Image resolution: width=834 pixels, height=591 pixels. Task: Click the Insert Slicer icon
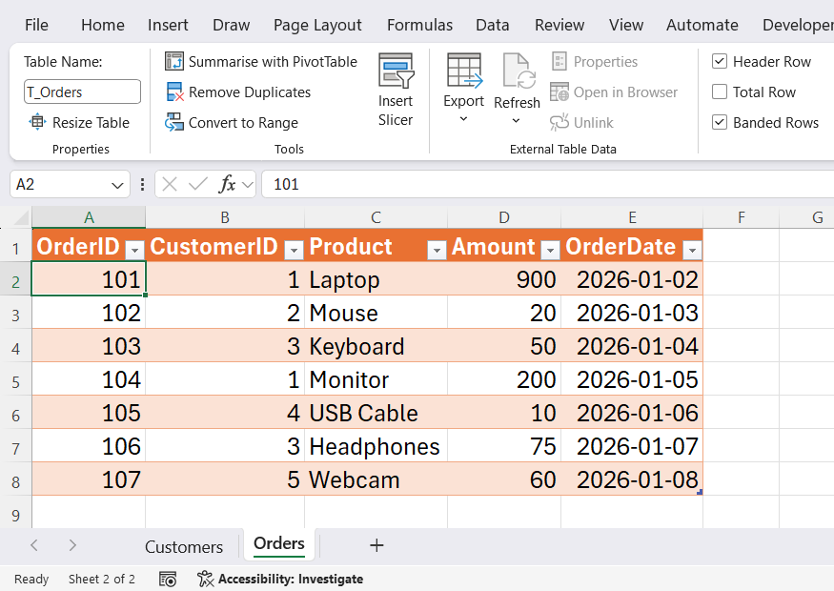tap(396, 71)
